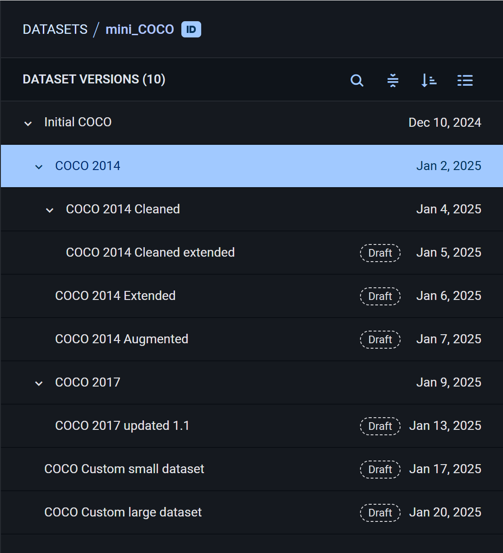Open the DATASETS breadcrumb link
The width and height of the screenshot is (503, 553).
(x=55, y=29)
